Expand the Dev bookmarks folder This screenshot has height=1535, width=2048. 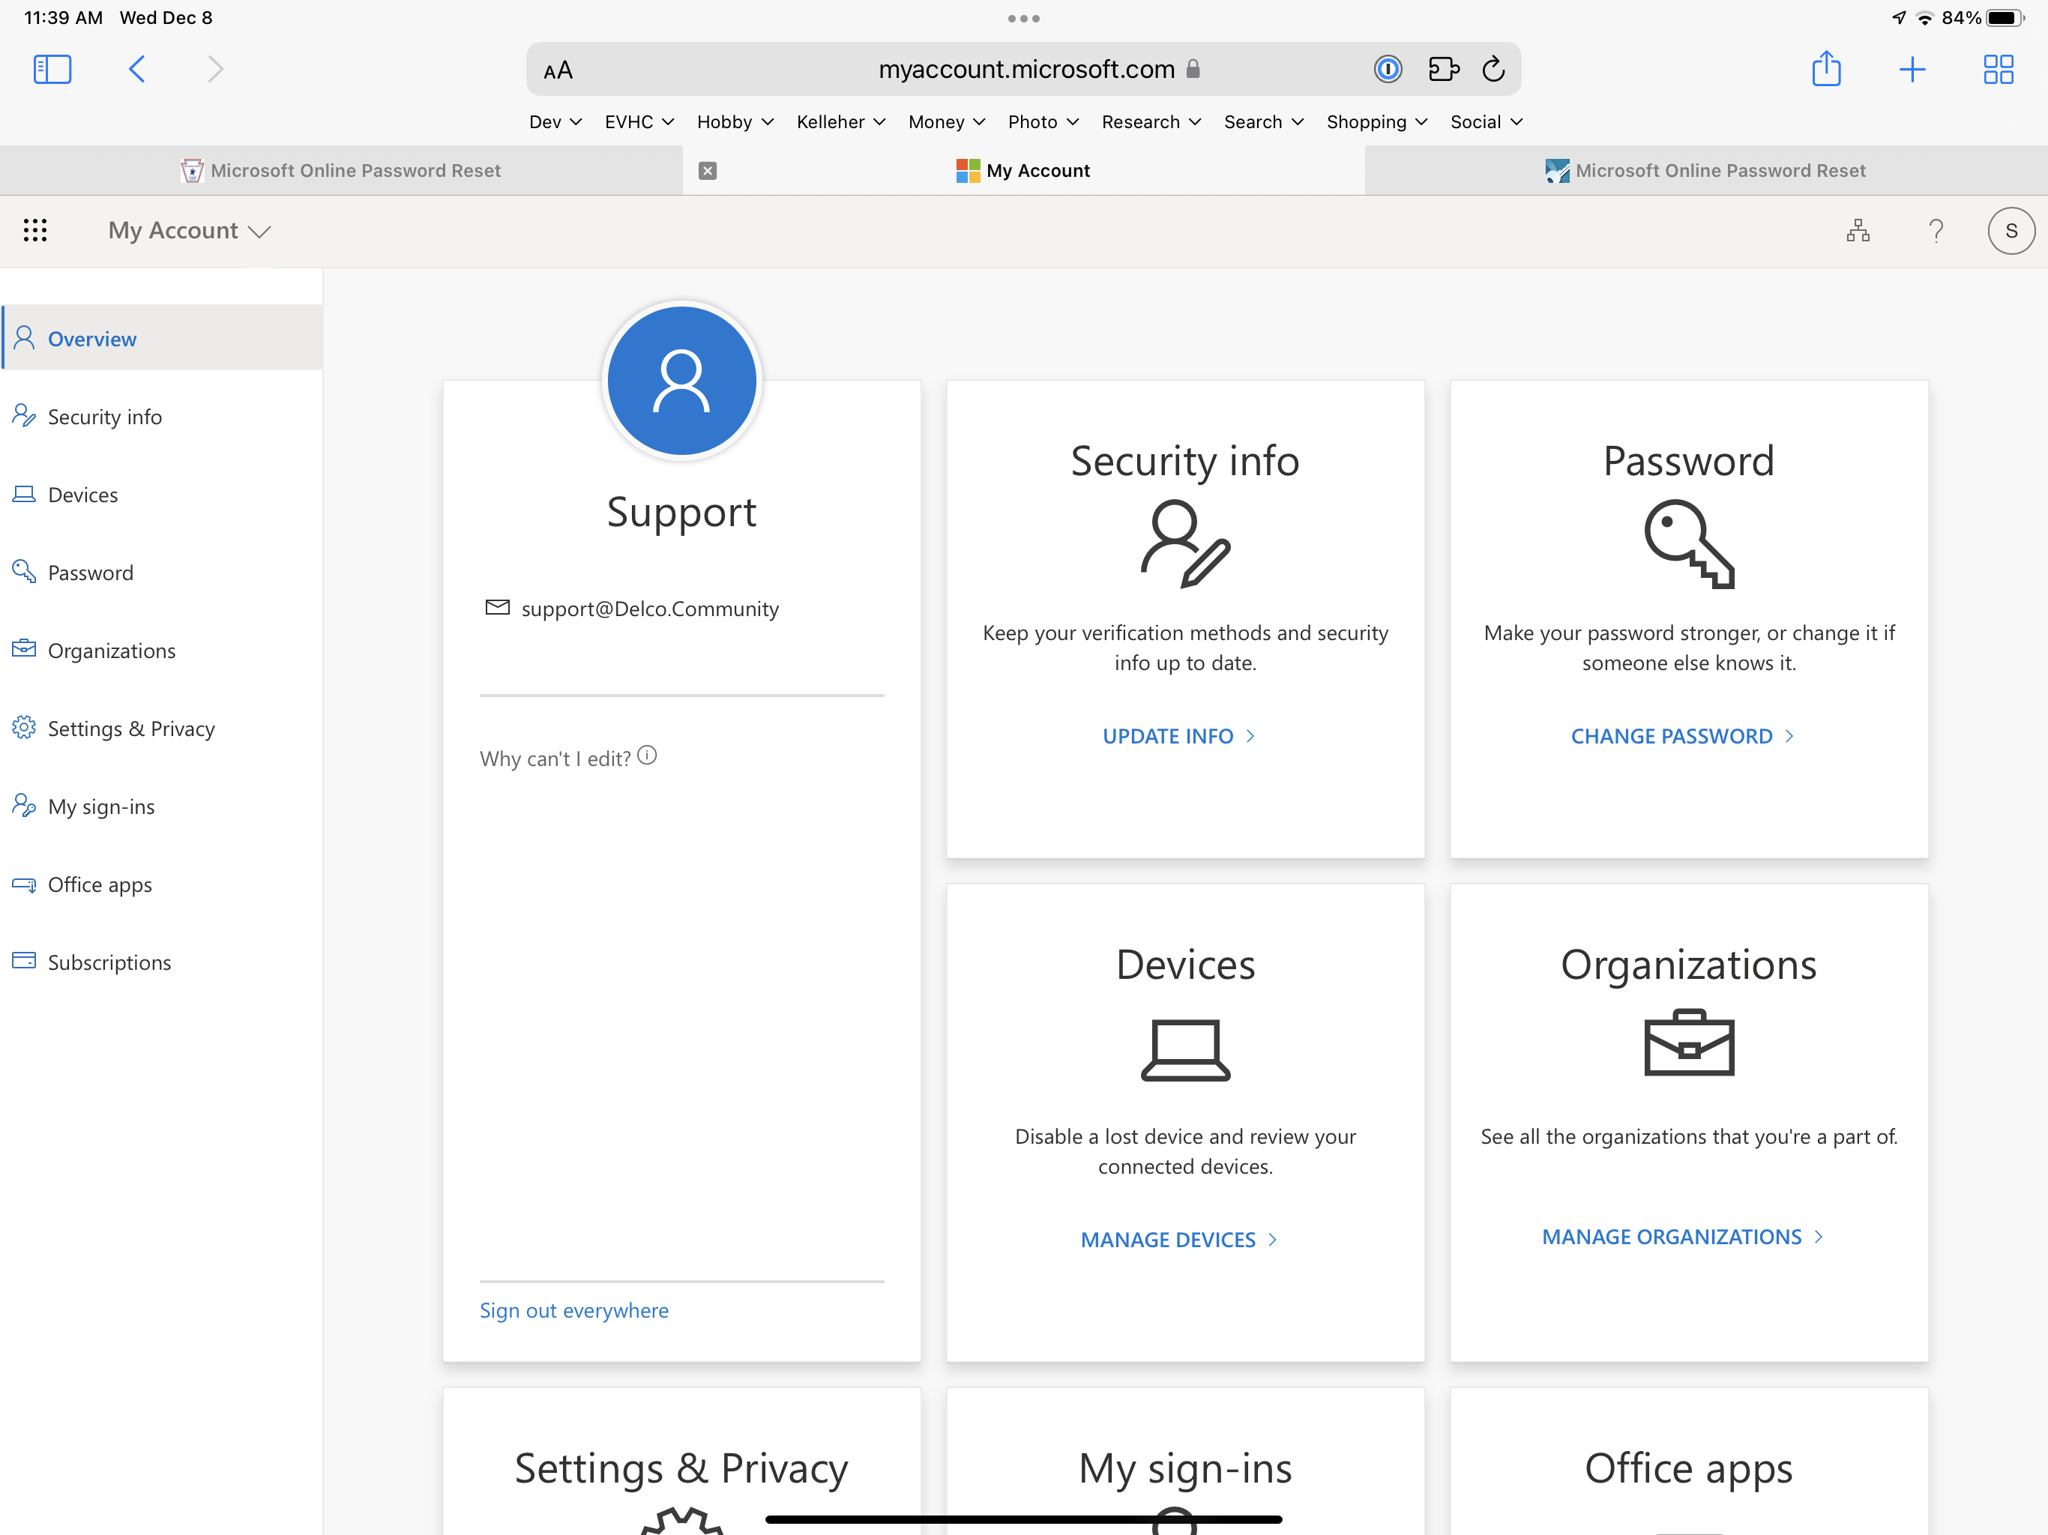555,122
